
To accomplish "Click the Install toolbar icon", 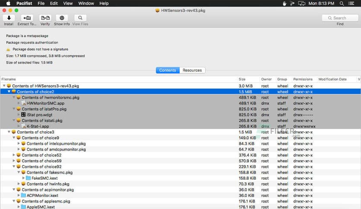I will (9, 18).
